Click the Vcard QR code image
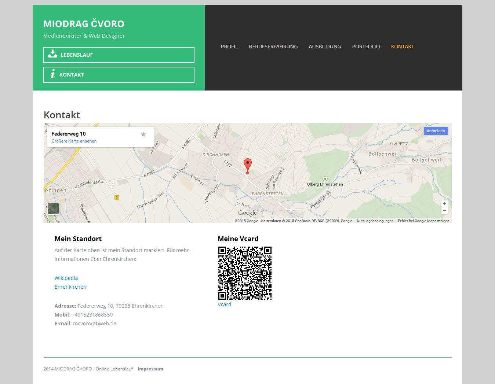 245,273
